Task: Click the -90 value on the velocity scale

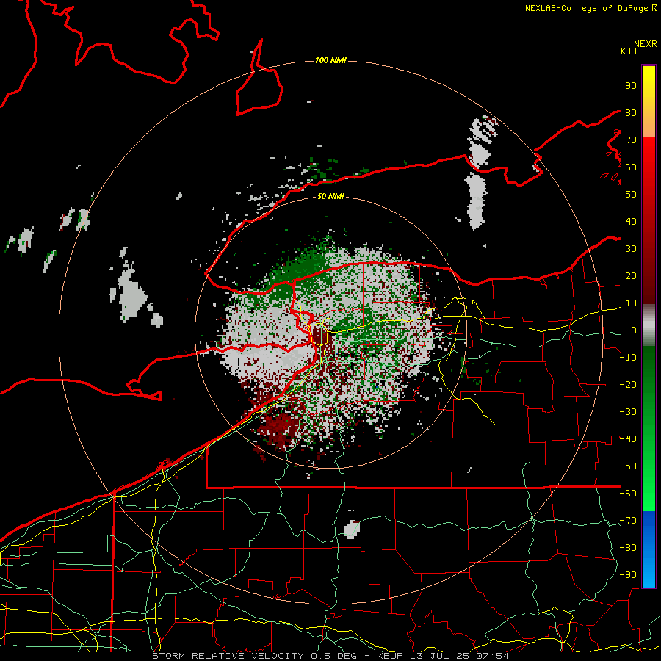Action: tap(628, 575)
